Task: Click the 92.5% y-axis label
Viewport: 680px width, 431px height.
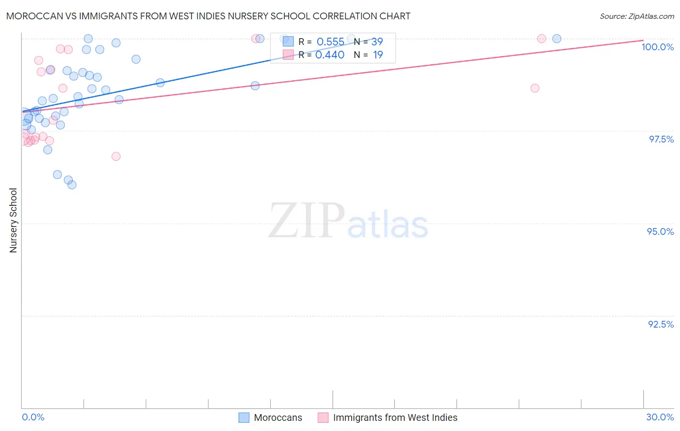Action: tap(661, 324)
